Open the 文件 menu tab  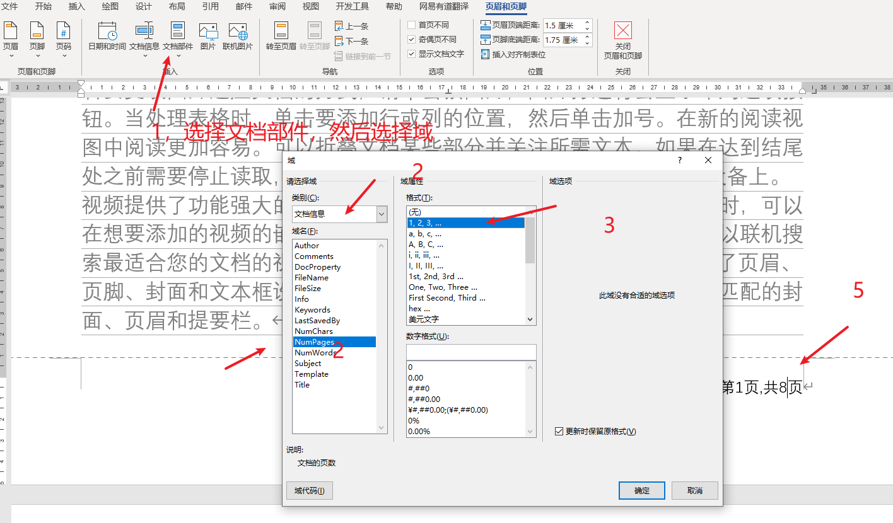(10, 6)
